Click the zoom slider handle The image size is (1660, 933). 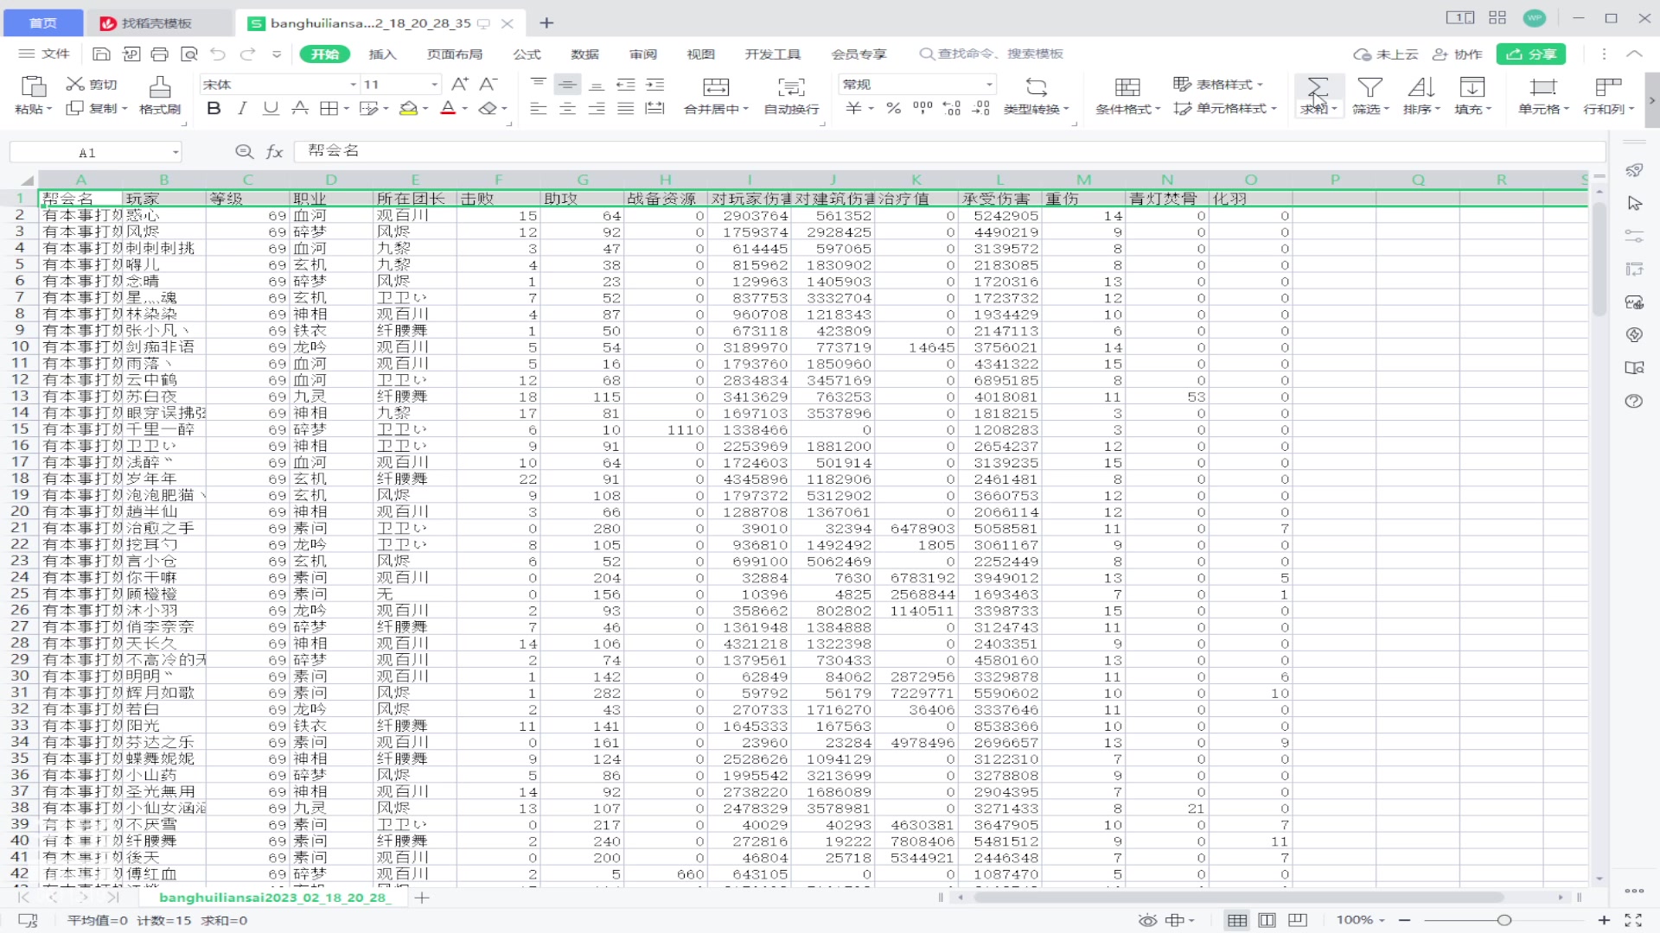[1504, 921]
